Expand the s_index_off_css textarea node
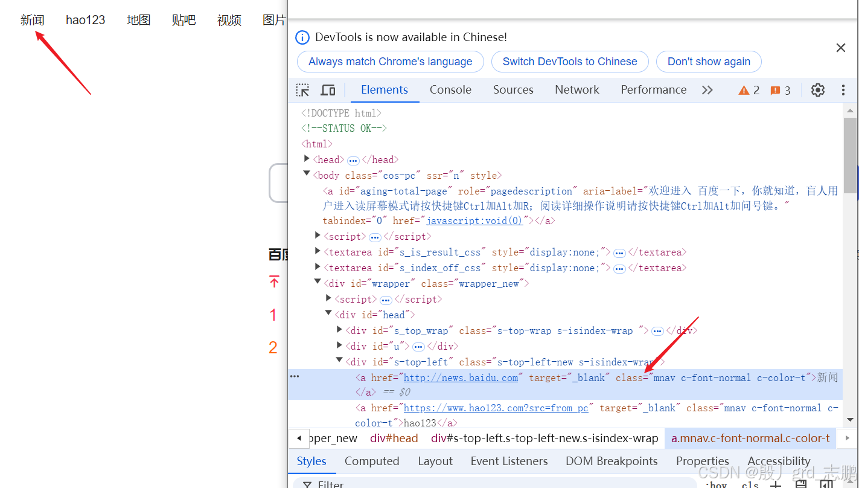The image size is (859, 488). tap(318, 267)
